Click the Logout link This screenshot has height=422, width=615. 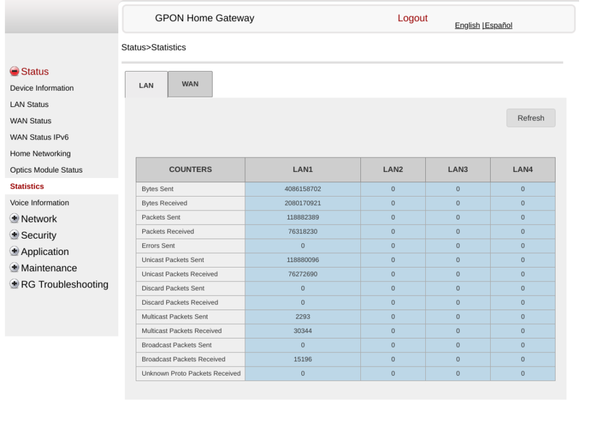[413, 18]
